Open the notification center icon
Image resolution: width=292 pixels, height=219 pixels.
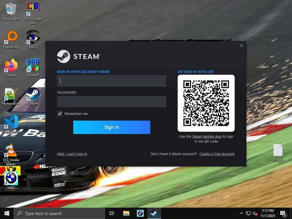point(283,214)
